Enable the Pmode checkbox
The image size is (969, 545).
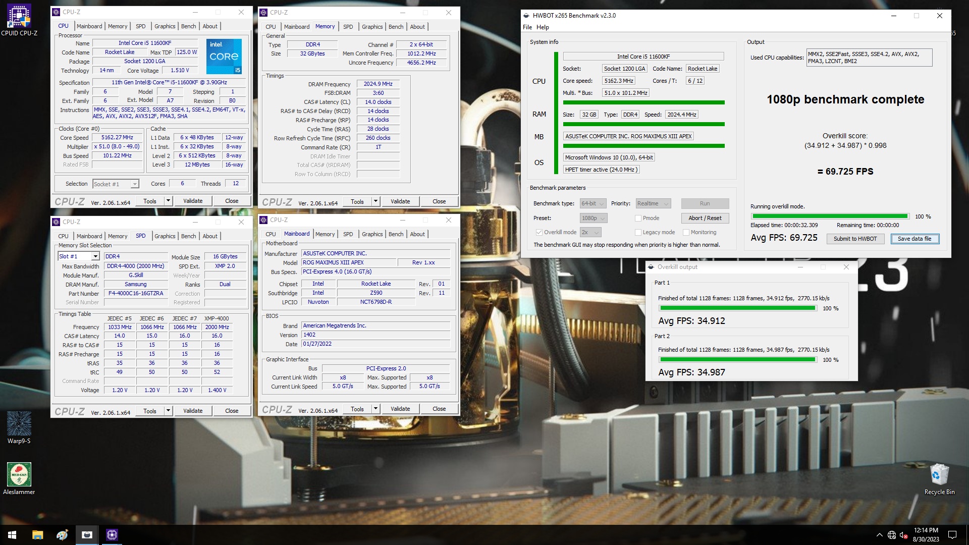tap(638, 219)
